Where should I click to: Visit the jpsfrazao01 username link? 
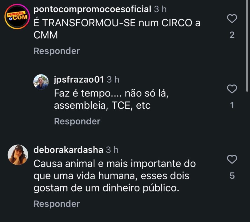coord(79,80)
